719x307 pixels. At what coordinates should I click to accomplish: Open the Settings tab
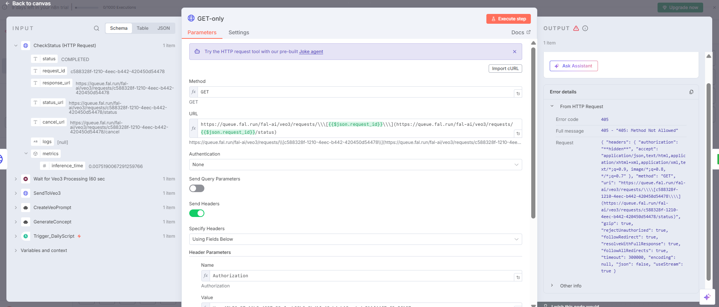[x=239, y=32]
